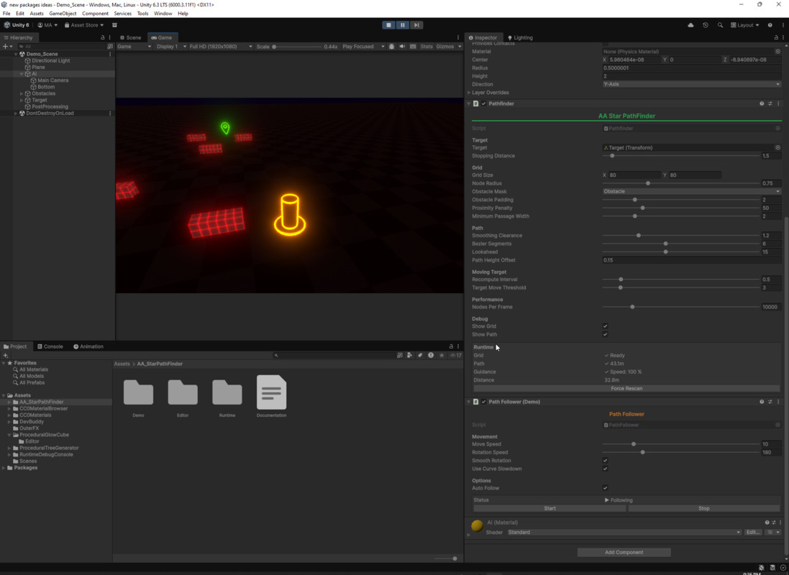Expand DontDestroyOnLoad scene in Hierarchy

[16, 113]
